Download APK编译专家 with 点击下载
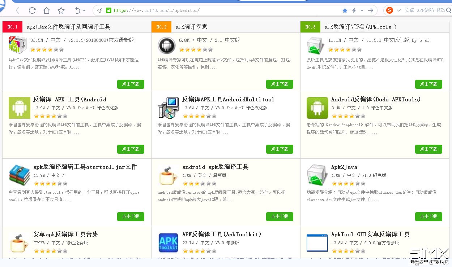The image size is (452, 267). (280, 84)
